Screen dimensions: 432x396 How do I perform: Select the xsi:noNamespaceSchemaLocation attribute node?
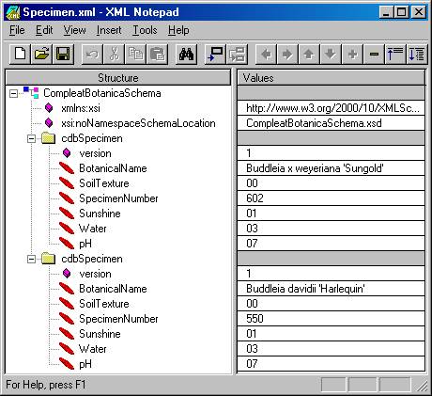pyautogui.click(x=138, y=123)
